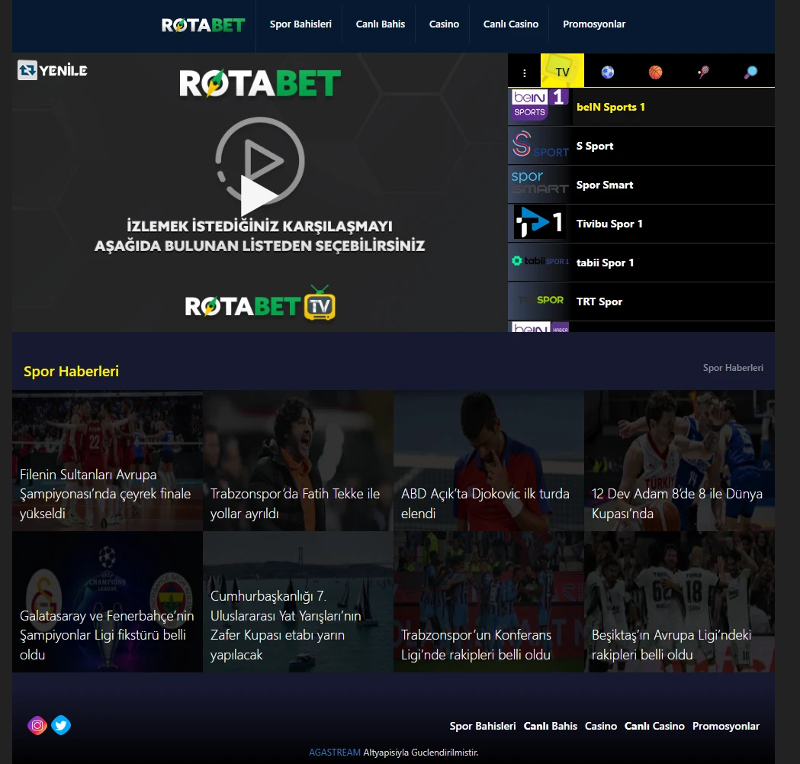Select Tivibu Spor 1 channel name
Screen dimensions: 800x764
609,224
